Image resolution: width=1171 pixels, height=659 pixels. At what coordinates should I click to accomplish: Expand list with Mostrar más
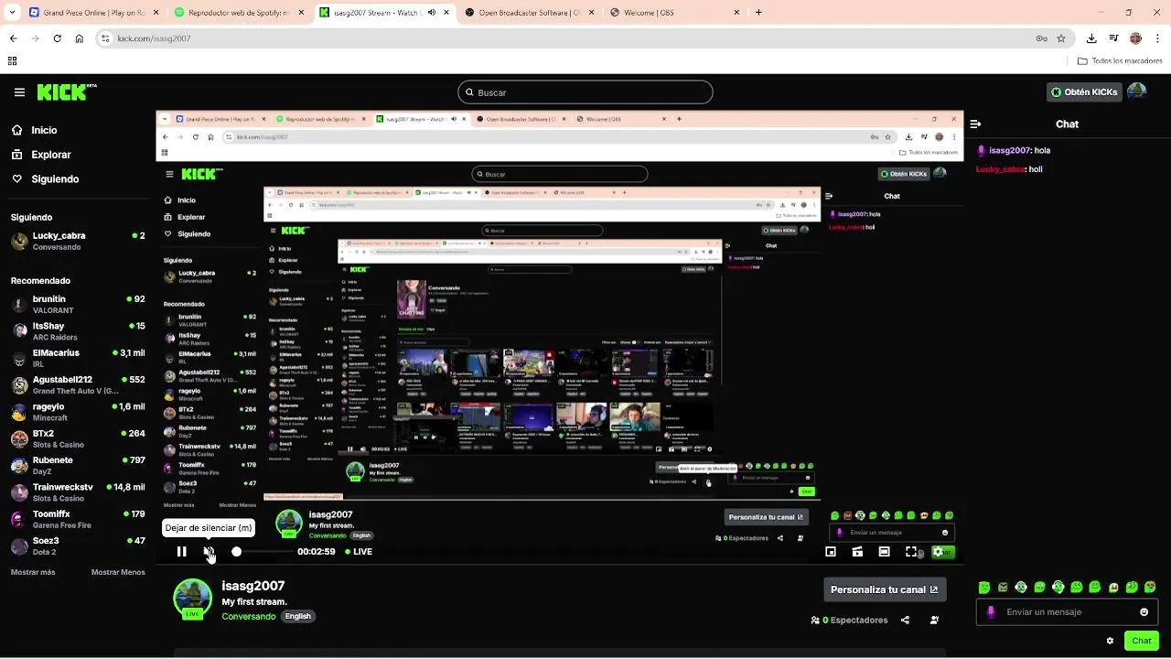[33, 572]
